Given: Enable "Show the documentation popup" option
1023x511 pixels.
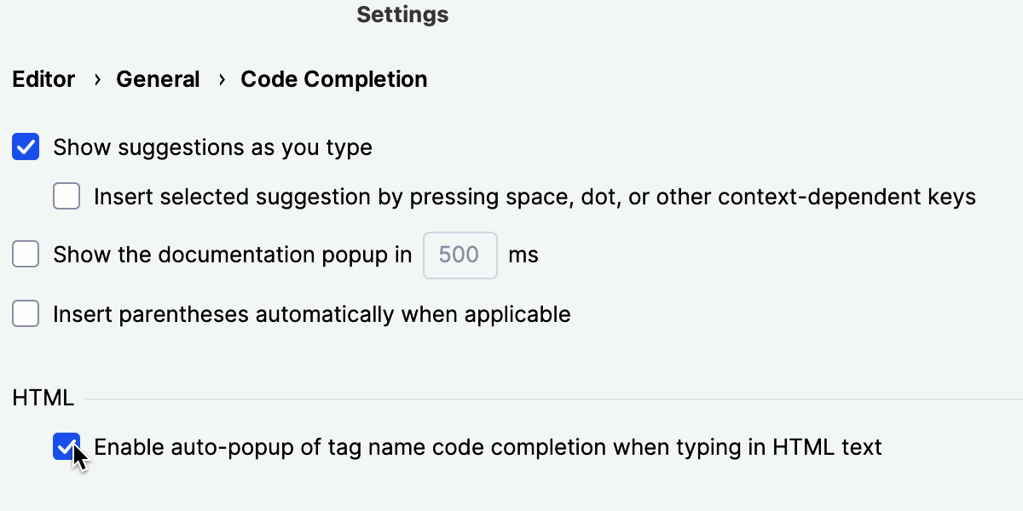Looking at the screenshot, I should [26, 254].
